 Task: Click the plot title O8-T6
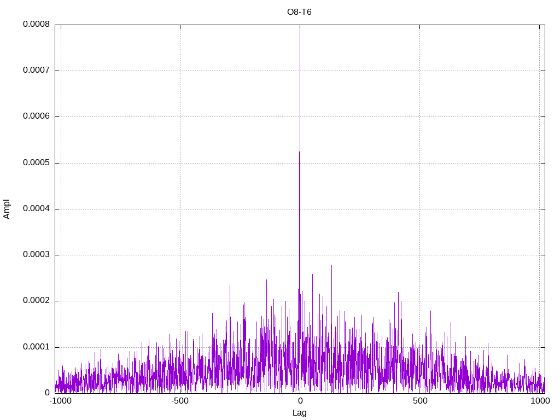point(299,12)
